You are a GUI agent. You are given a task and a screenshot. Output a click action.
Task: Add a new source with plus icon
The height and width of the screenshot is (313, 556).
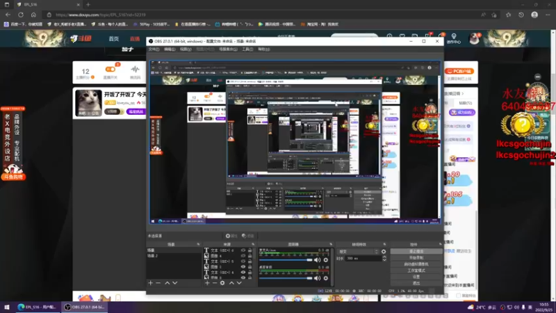207,283
